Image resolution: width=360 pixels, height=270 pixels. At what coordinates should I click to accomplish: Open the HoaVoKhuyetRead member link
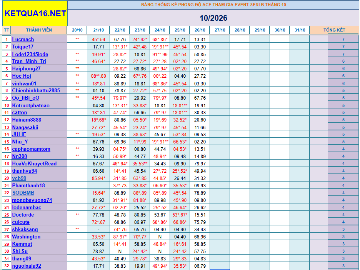pyautogui.click(x=35, y=164)
